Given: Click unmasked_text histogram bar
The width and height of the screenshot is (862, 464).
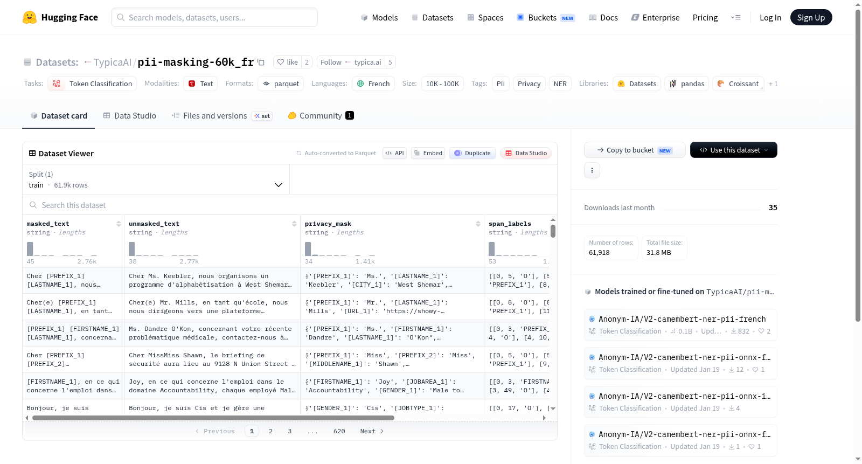Looking at the screenshot, I should pyautogui.click(x=132, y=248).
